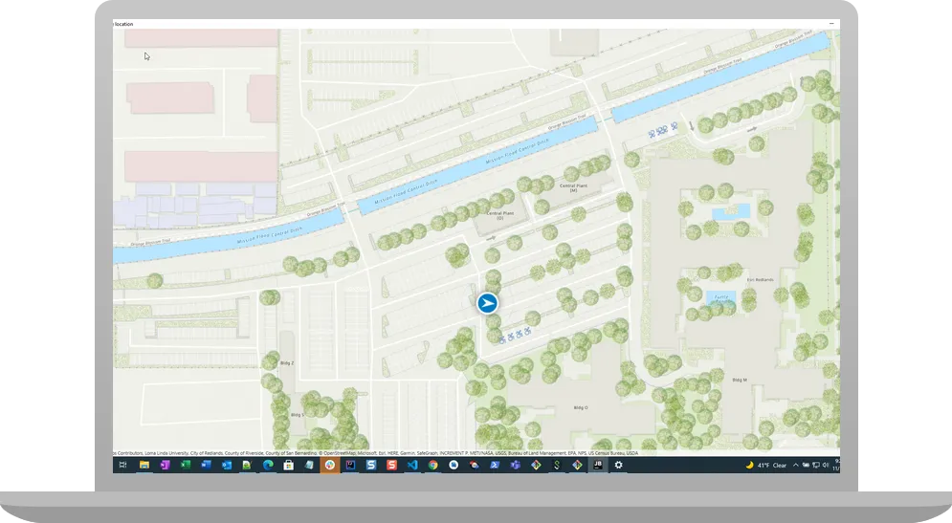This screenshot has height=523, width=952.
Task: Show hidden system tray icons
Action: pyautogui.click(x=795, y=466)
